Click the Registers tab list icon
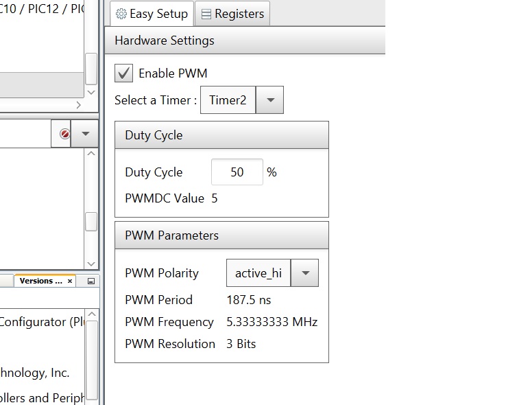Viewport: 506px width, 405px height. tap(206, 14)
